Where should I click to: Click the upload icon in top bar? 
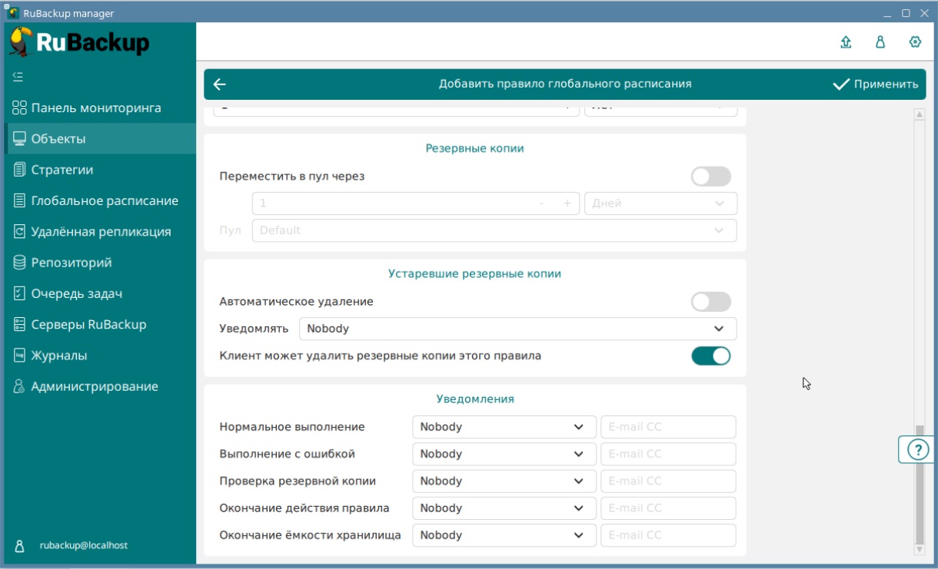click(846, 42)
